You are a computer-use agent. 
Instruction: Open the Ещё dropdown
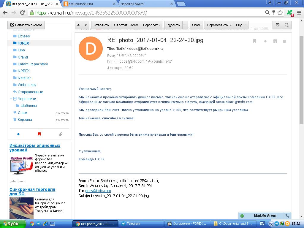241,25
